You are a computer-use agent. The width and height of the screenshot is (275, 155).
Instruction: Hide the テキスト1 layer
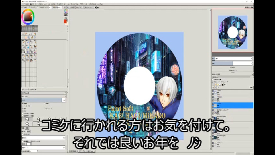(x=213, y=97)
